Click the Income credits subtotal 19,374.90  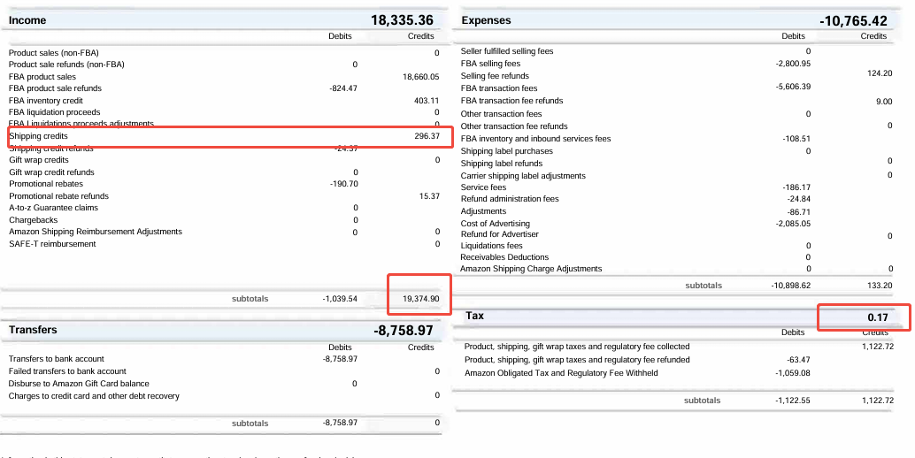point(420,299)
